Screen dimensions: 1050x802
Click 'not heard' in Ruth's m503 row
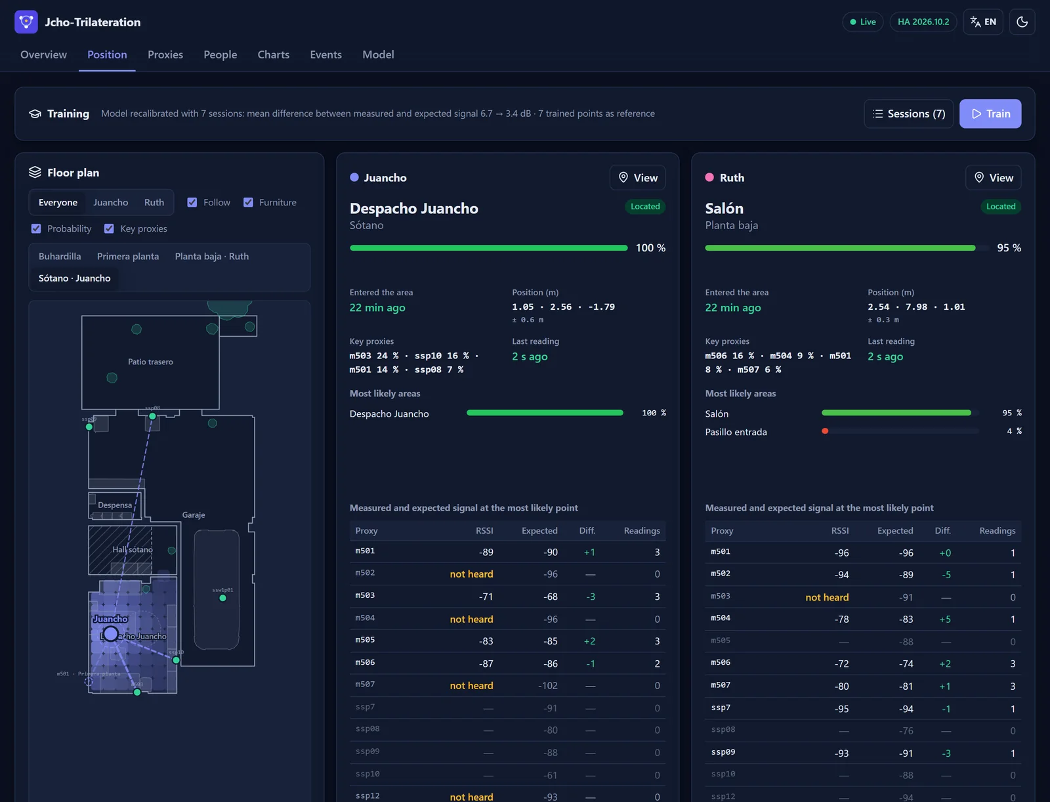pyautogui.click(x=827, y=597)
